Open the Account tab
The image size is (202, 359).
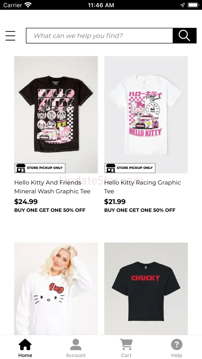76,348
